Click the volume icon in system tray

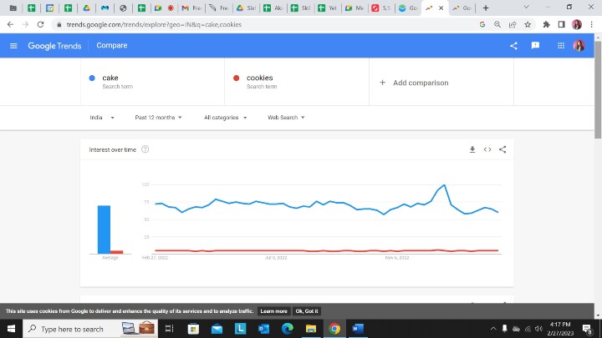538,329
